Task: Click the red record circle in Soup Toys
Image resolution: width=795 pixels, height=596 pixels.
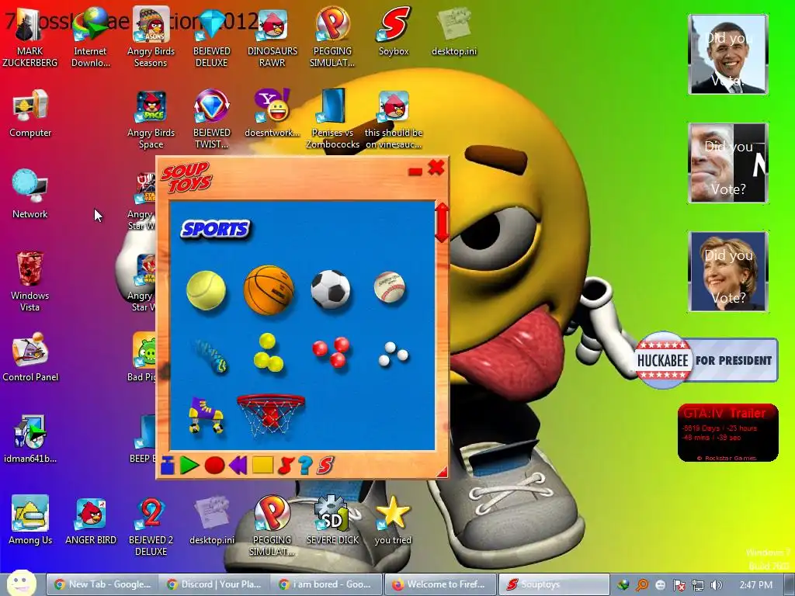Action: coord(214,466)
